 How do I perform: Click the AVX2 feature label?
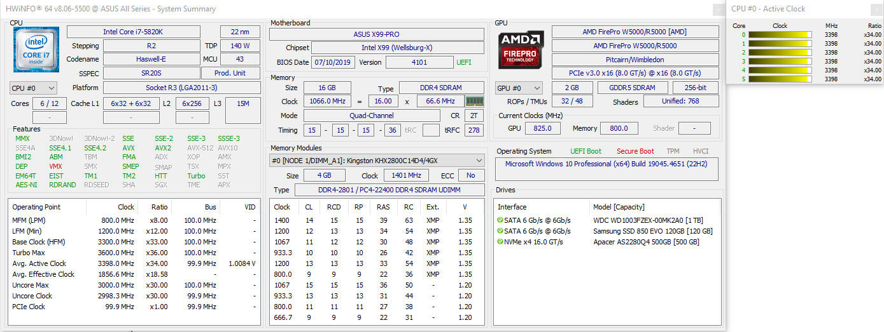pos(163,148)
